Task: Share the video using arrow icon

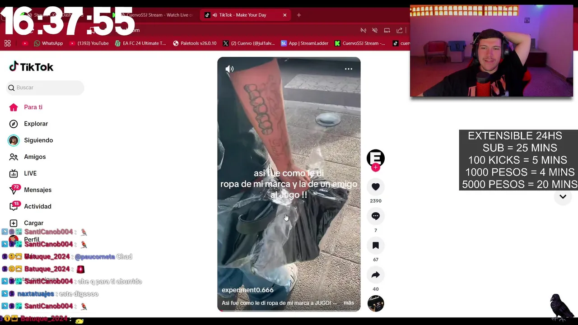Action: pos(375,274)
